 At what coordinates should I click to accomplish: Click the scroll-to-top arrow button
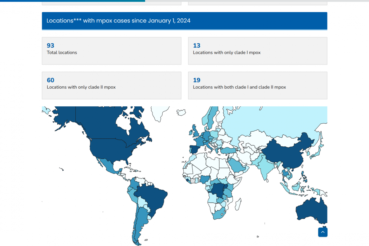[x=323, y=232]
